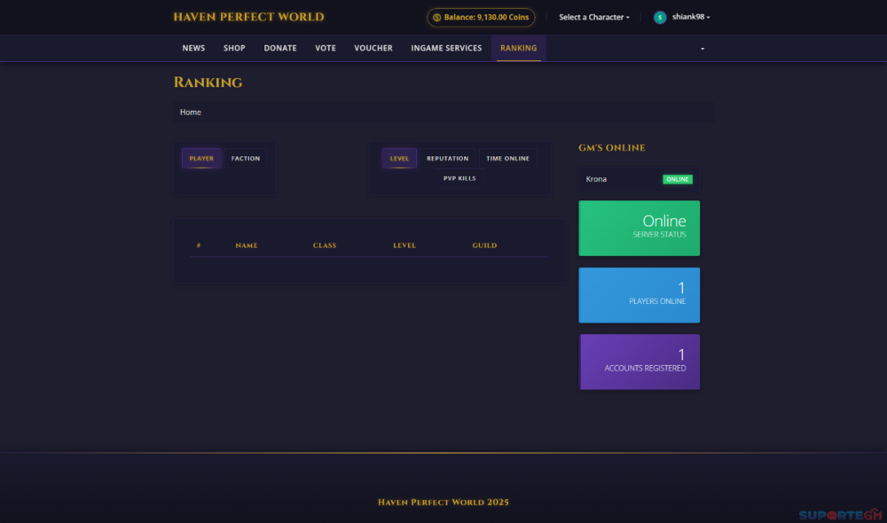
Task: Open the INGAME SERVICES menu
Action: 446,48
